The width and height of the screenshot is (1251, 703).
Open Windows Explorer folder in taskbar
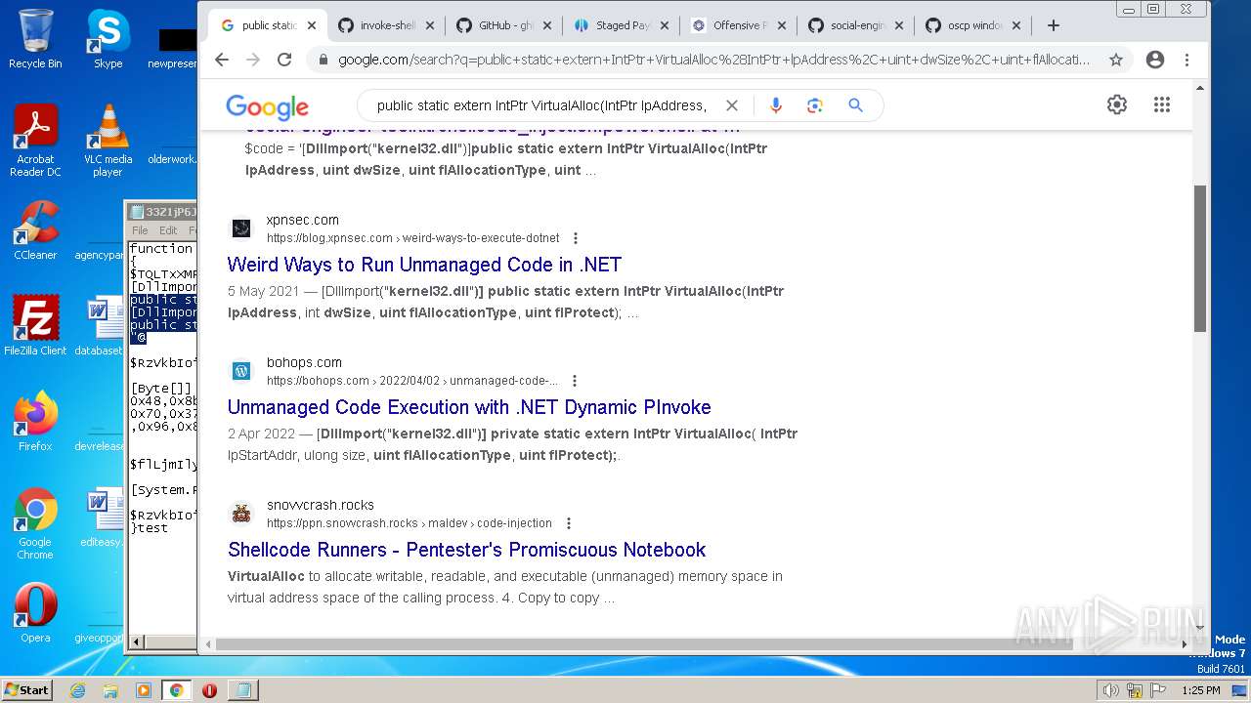pos(110,690)
